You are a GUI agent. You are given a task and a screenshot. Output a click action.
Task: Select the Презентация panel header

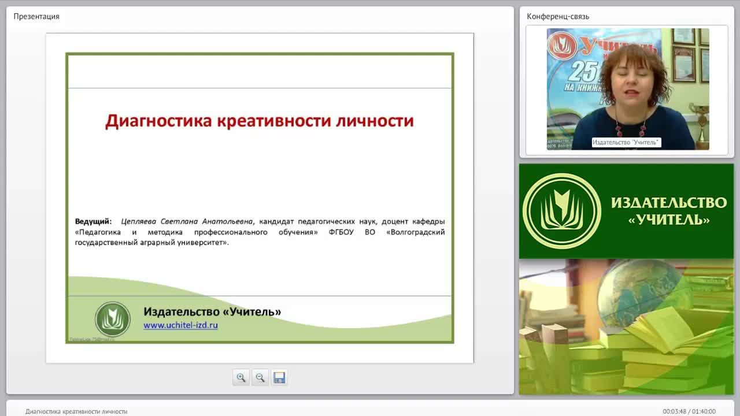(36, 16)
